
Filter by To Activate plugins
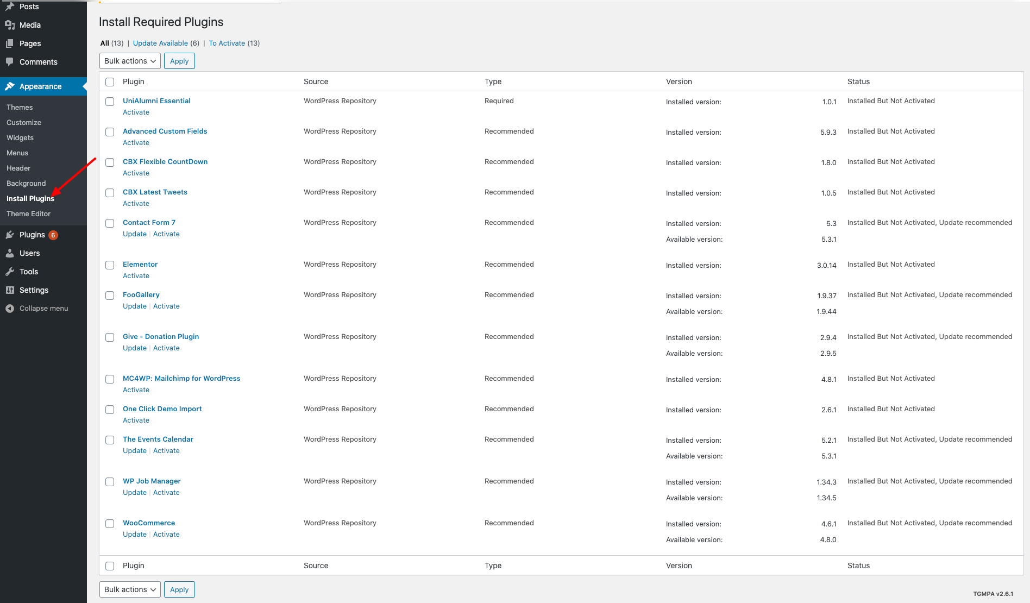point(227,43)
